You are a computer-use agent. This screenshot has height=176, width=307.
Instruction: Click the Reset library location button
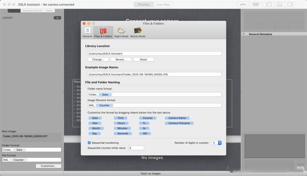point(144,60)
